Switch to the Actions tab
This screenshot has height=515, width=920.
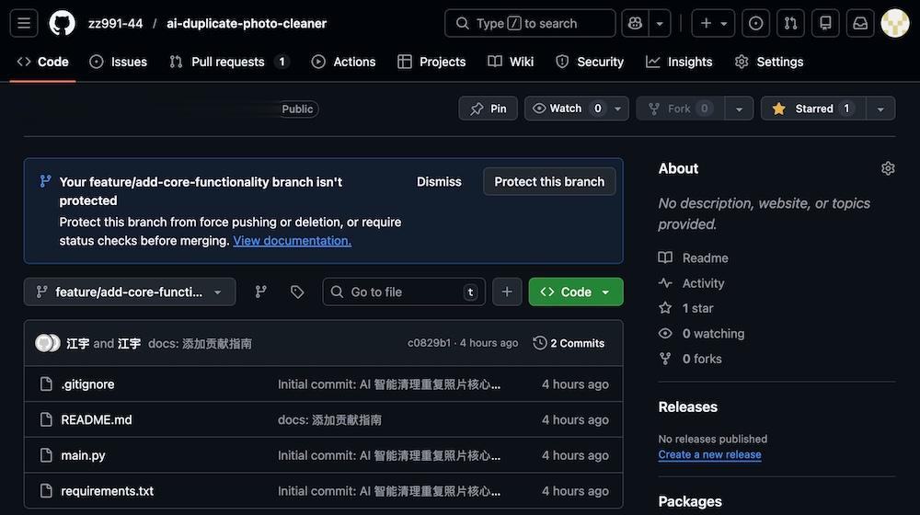344,62
